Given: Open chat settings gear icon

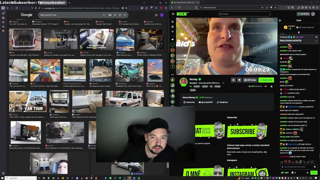Looking at the screenshot, I should point(307,173).
